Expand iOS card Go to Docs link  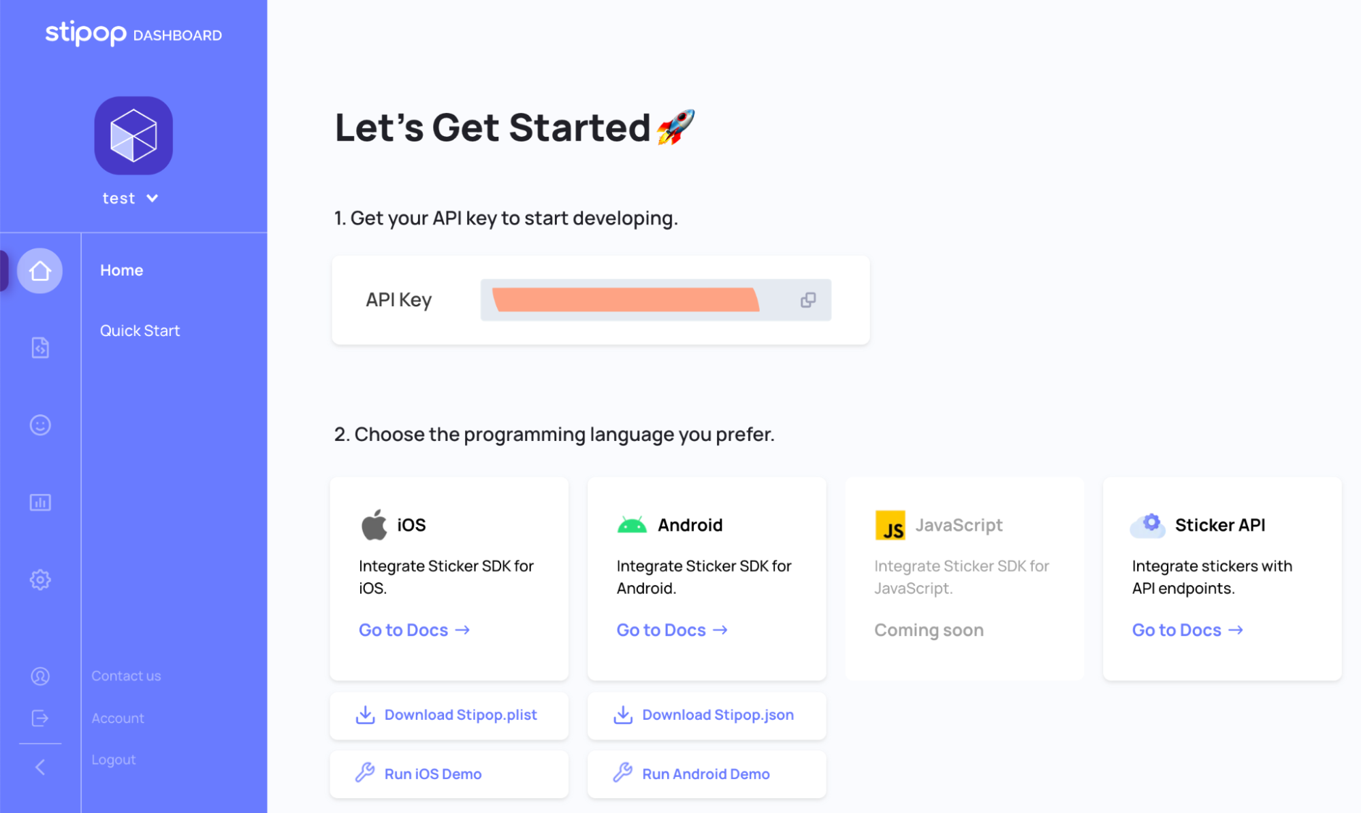[x=415, y=630]
